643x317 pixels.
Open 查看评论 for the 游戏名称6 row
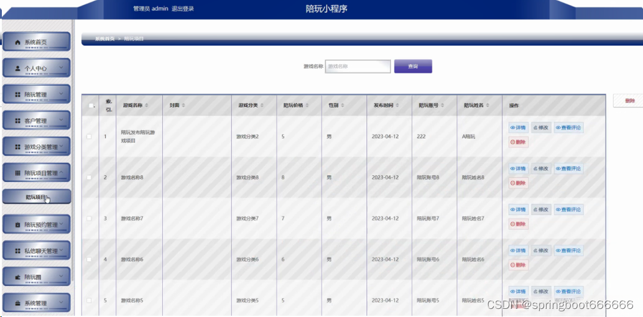coord(568,250)
